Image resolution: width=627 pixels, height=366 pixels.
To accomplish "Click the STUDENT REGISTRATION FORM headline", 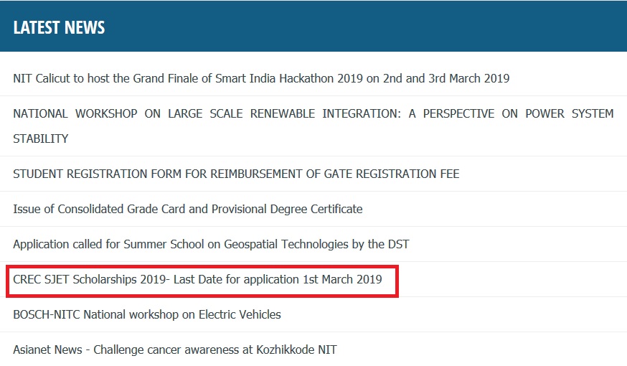I will (236, 174).
